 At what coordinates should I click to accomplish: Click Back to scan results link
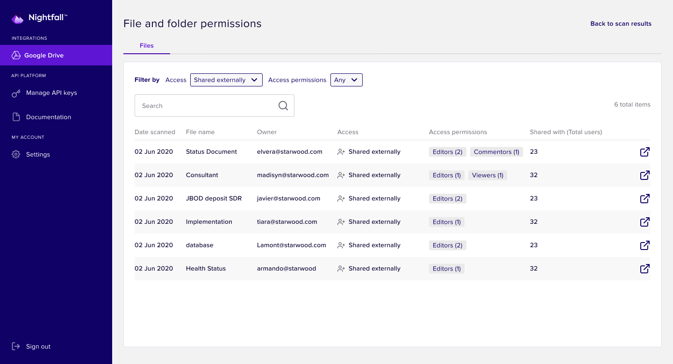(621, 24)
